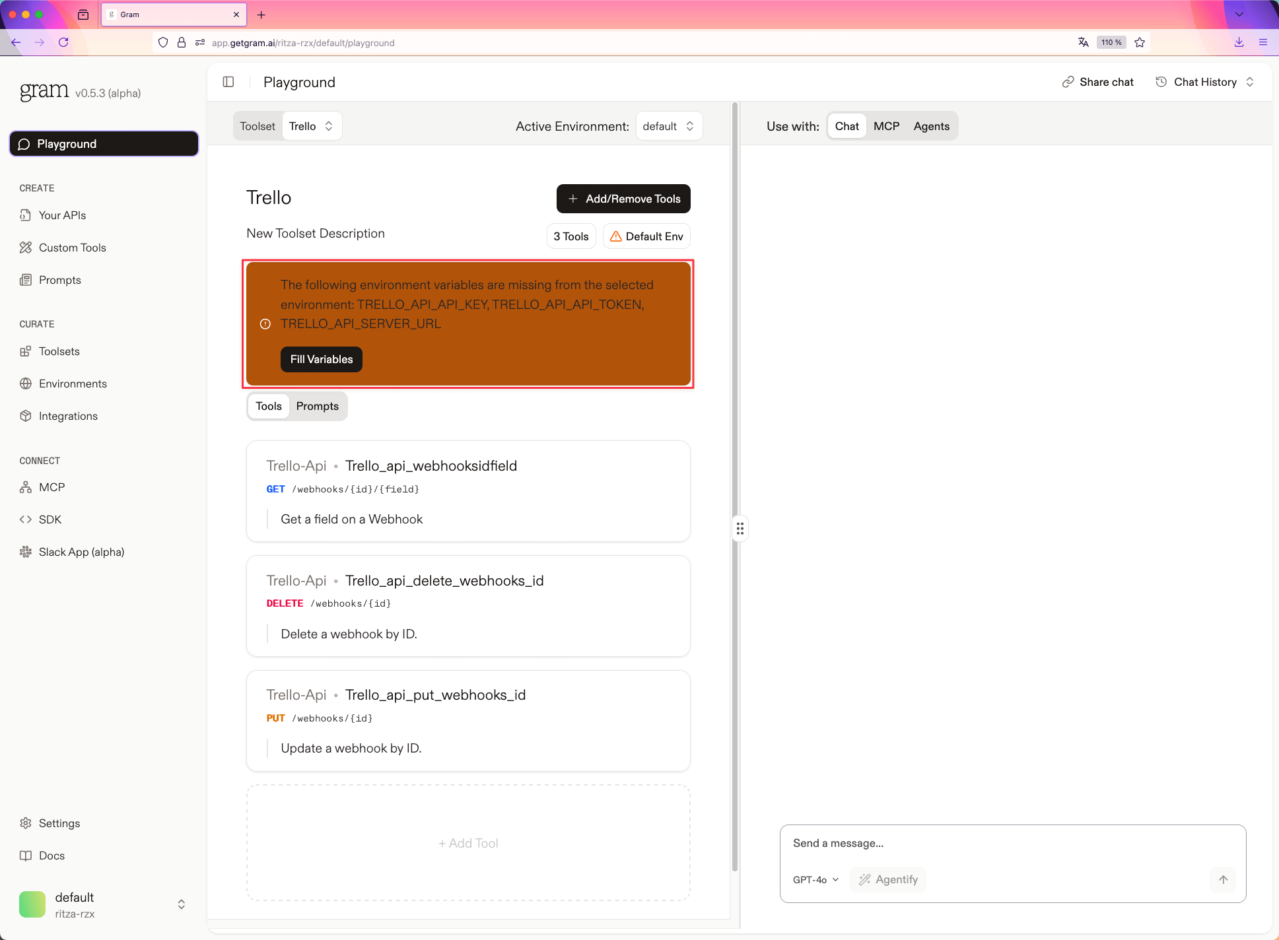
Task: Click the tracking protection shield icon
Action: pyautogui.click(x=163, y=42)
